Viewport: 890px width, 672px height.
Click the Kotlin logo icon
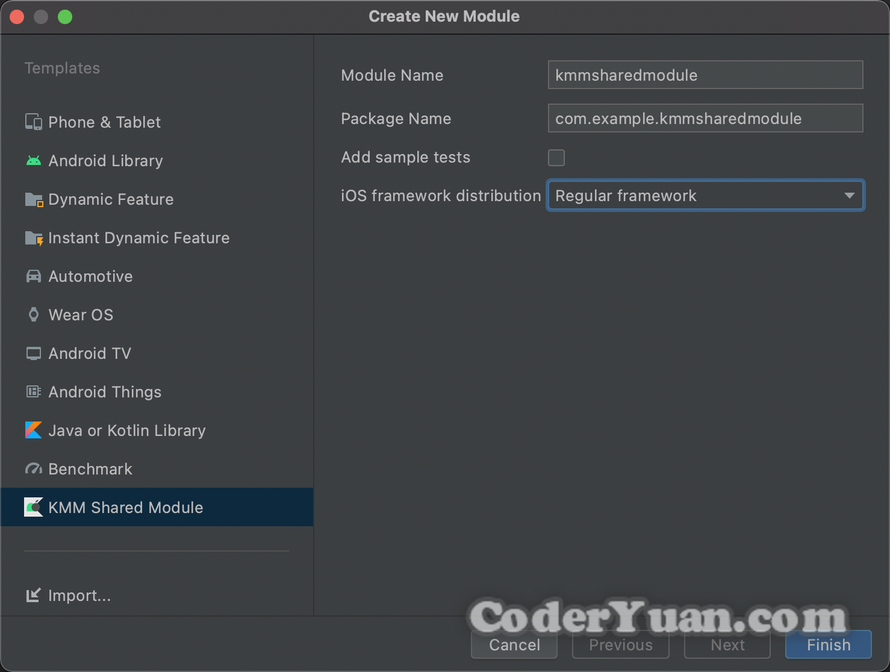click(x=34, y=431)
